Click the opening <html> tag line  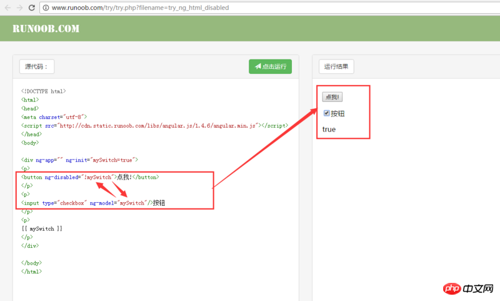[x=30, y=100]
